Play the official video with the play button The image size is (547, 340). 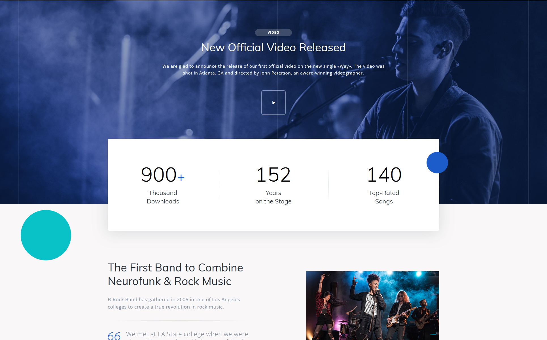273,103
